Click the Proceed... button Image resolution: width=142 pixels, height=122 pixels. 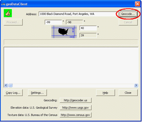[13, 22]
